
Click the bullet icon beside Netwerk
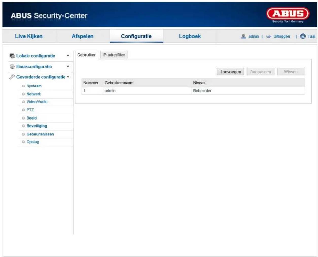(23, 94)
